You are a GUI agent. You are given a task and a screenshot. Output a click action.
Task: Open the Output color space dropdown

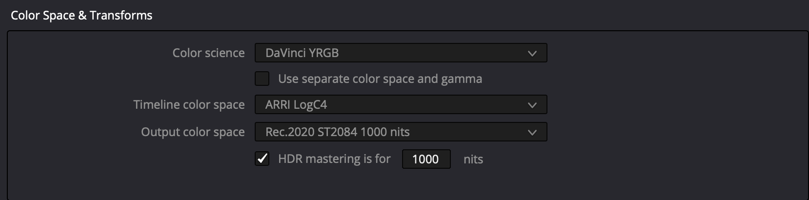[400, 132]
